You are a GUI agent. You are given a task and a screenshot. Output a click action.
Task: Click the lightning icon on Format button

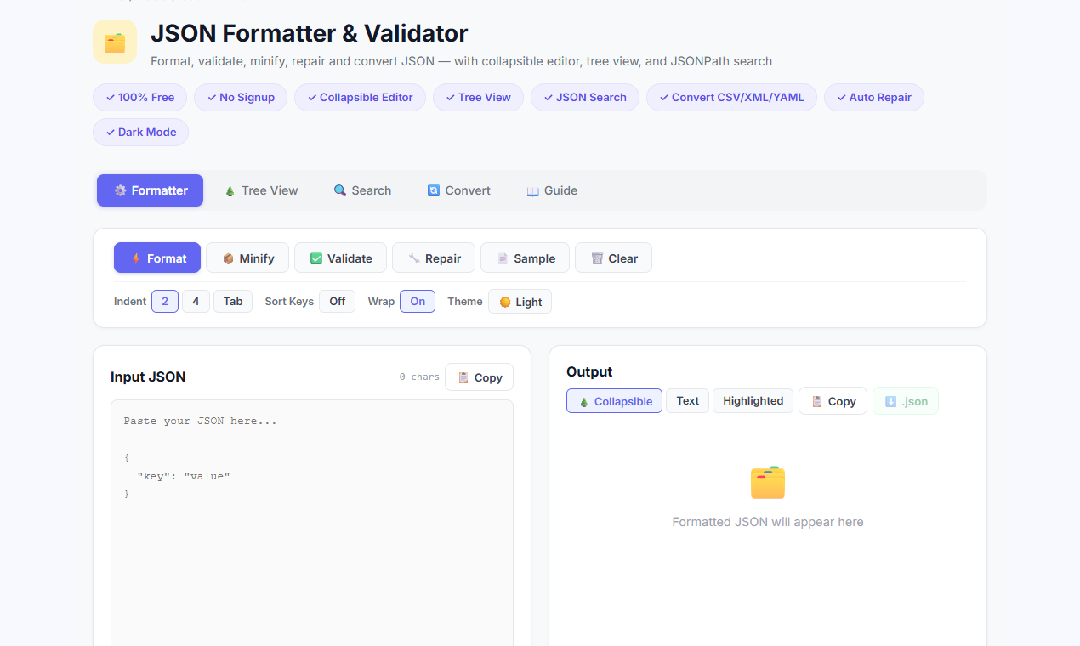[136, 258]
